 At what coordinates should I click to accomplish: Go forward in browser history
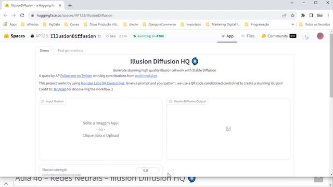[x=14, y=15]
